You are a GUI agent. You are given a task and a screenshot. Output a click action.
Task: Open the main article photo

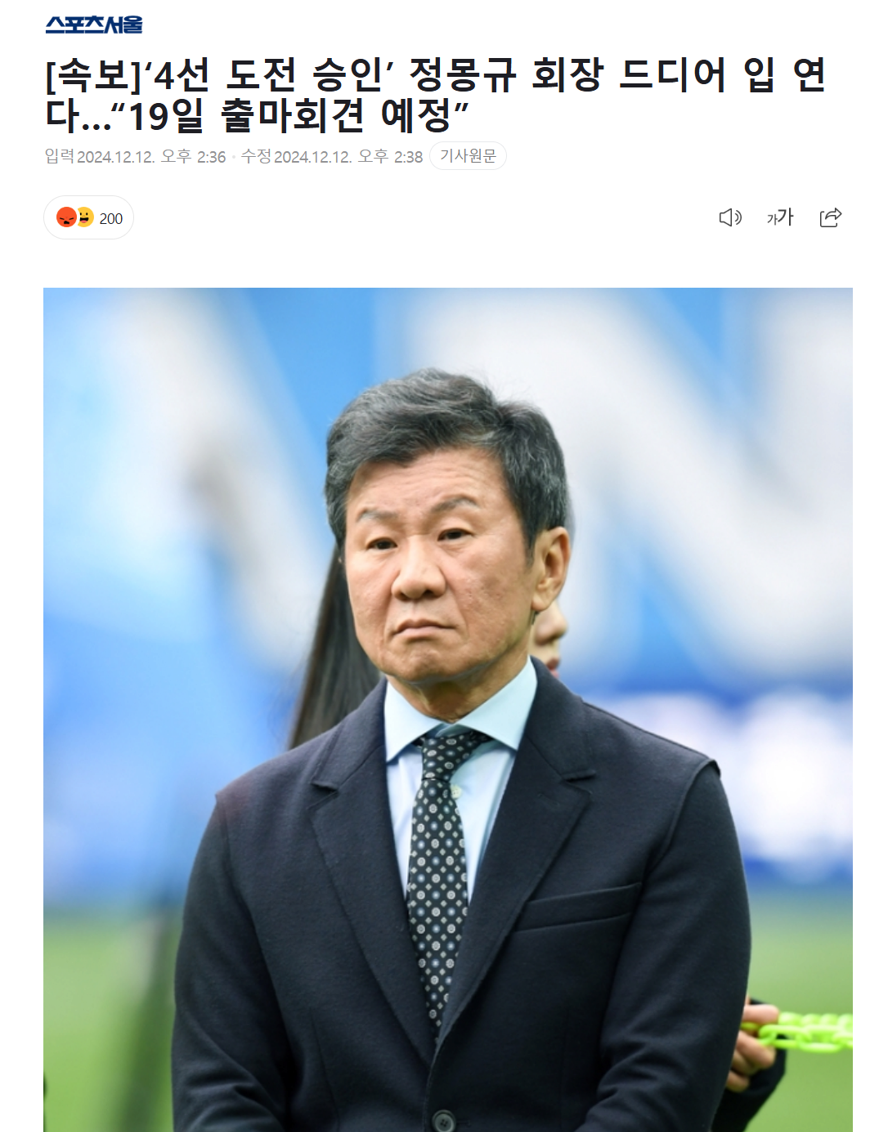tap(448, 709)
